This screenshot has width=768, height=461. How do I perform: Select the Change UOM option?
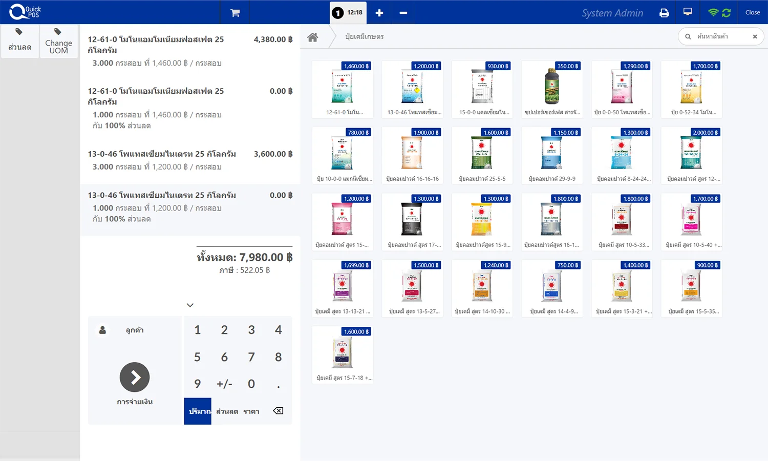pos(58,41)
